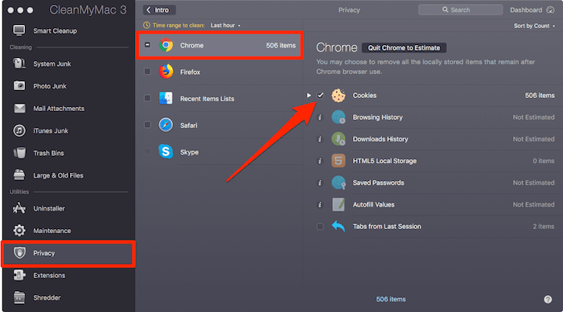Open Smart Cleanup monitor icon
563x312 pixels.
pos(19,31)
